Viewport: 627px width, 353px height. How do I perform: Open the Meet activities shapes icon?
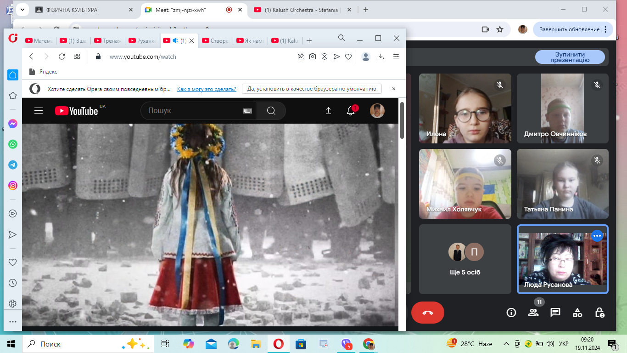coord(577,313)
